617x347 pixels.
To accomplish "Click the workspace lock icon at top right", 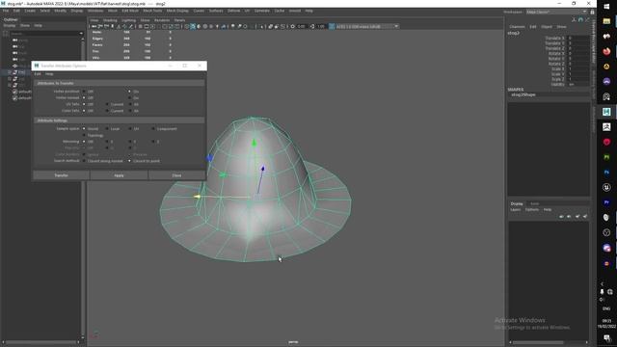I will (x=592, y=12).
